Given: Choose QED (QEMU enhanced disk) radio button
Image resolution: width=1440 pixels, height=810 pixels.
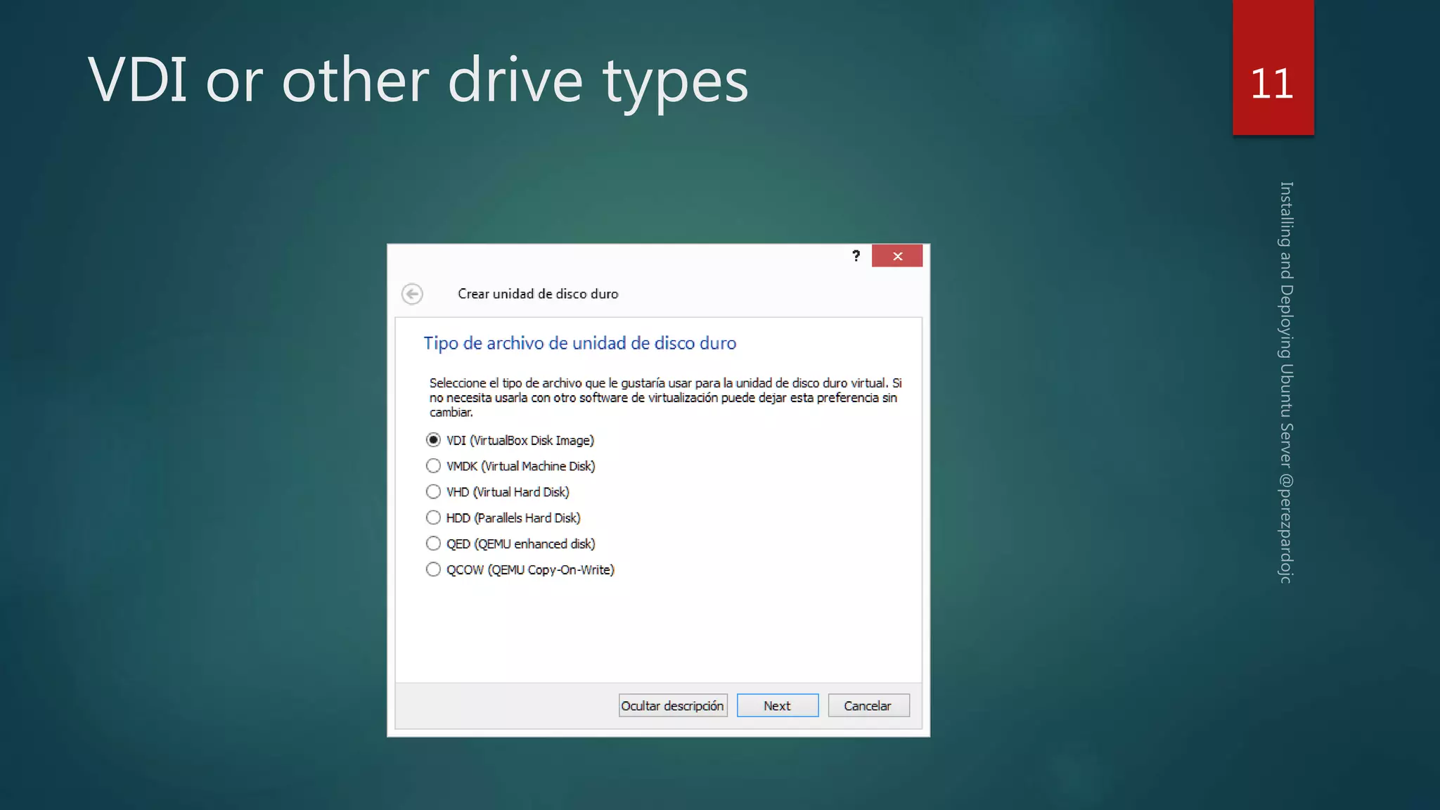Looking at the screenshot, I should pyautogui.click(x=433, y=544).
